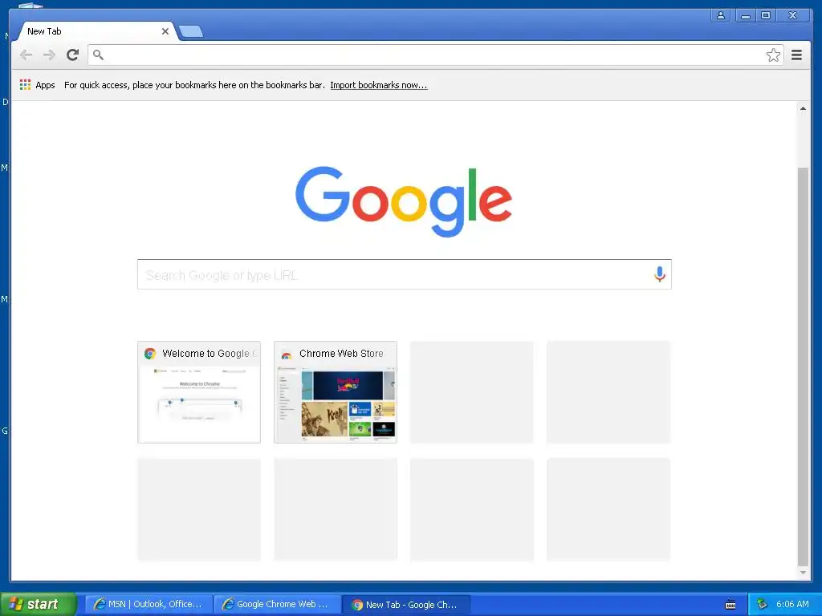Click the address bar omnibox
Screen dimensions: 822x616
pyautogui.click(x=435, y=55)
